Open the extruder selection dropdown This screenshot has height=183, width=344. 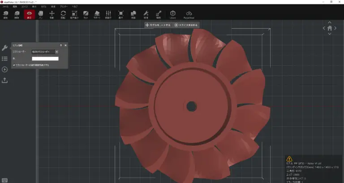coord(45,52)
